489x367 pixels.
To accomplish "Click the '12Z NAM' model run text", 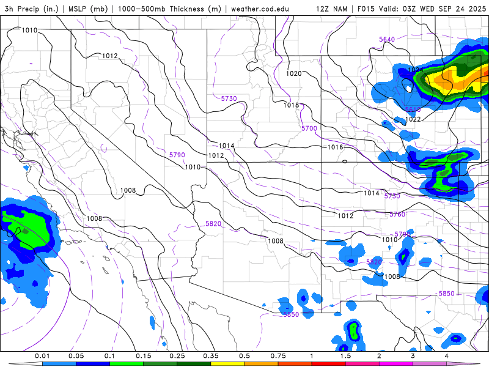I will pos(331,9).
